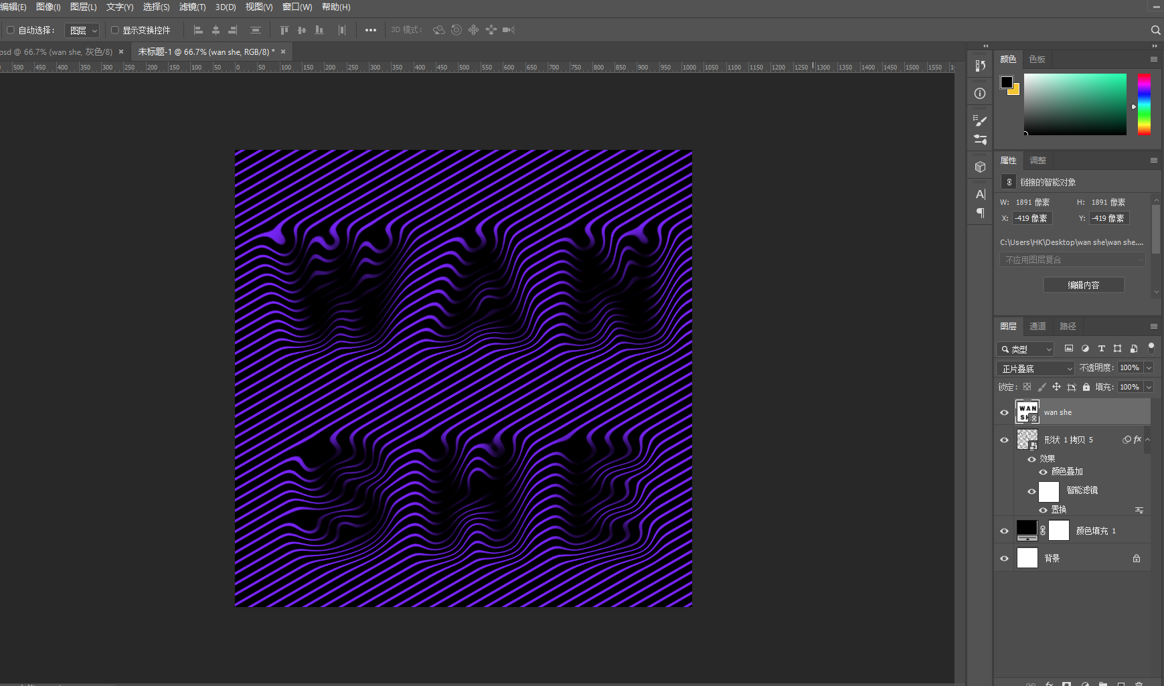Click the search magnifier icon

[1155, 30]
